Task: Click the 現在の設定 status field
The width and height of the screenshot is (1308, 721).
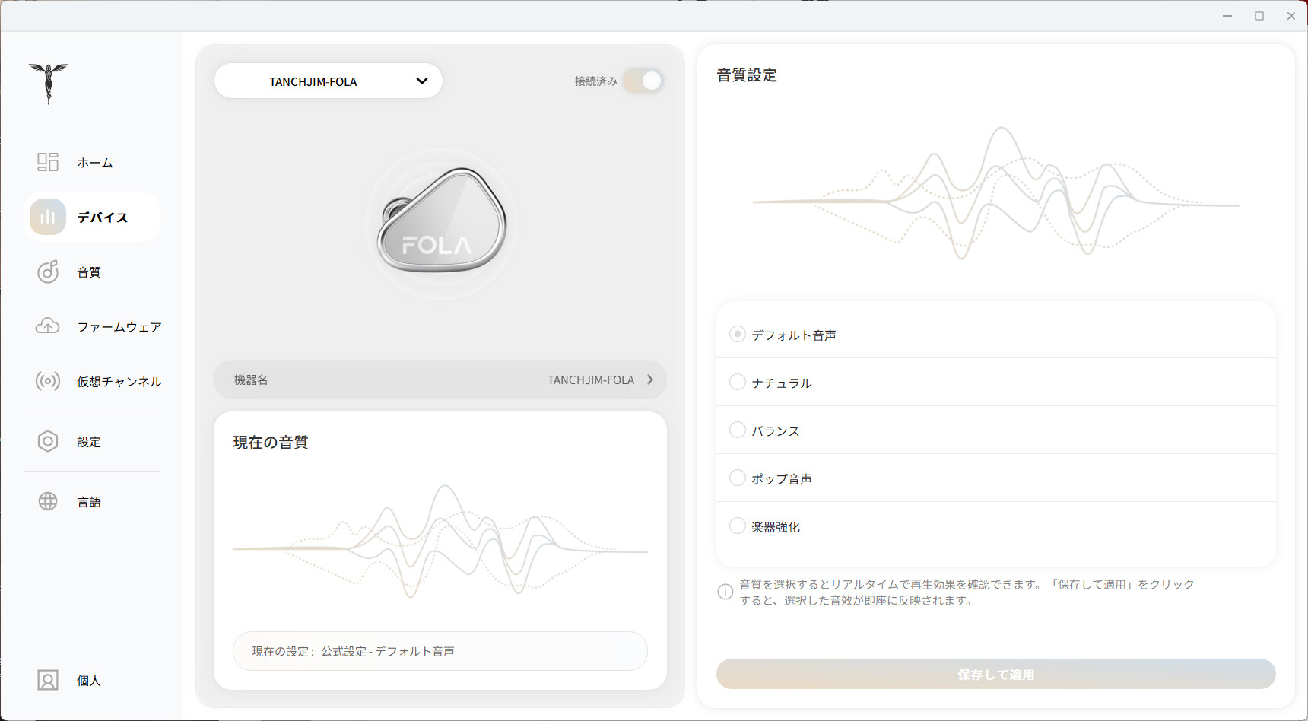Action: 440,651
